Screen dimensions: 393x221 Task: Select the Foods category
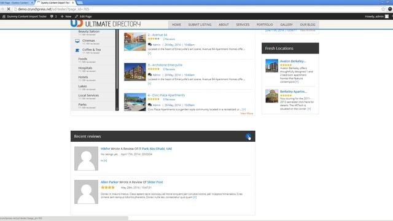coord(83,59)
